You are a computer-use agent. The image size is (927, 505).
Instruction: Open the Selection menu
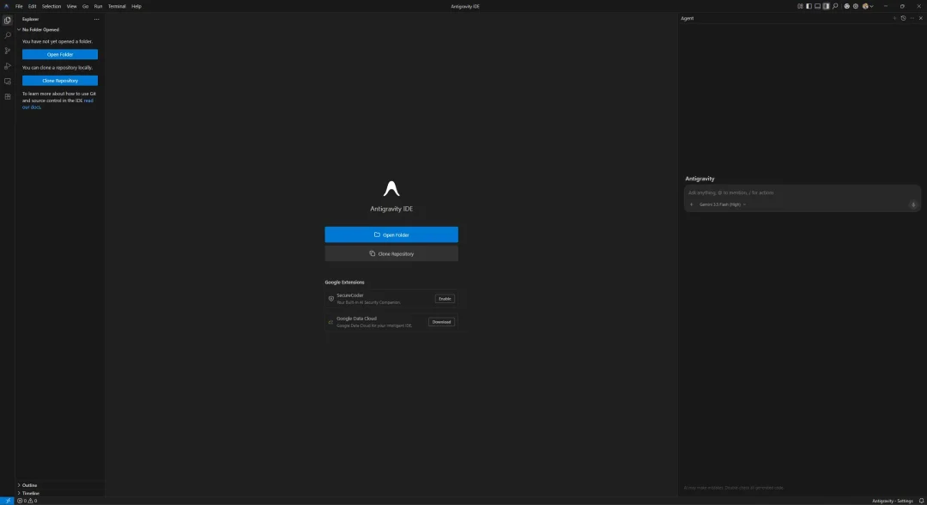(x=51, y=6)
